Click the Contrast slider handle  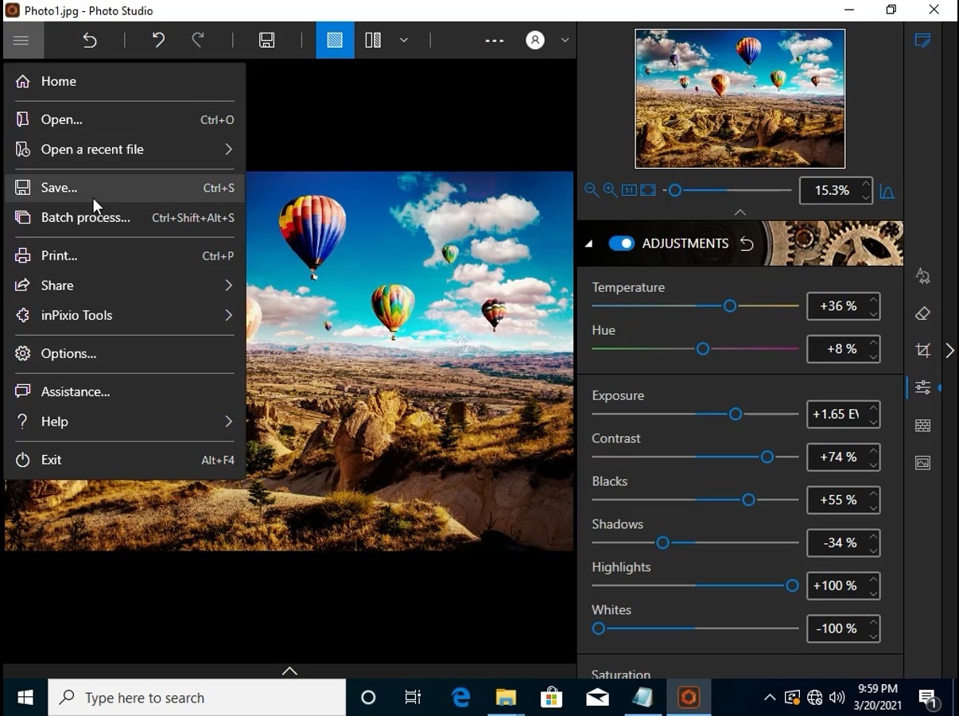point(767,457)
